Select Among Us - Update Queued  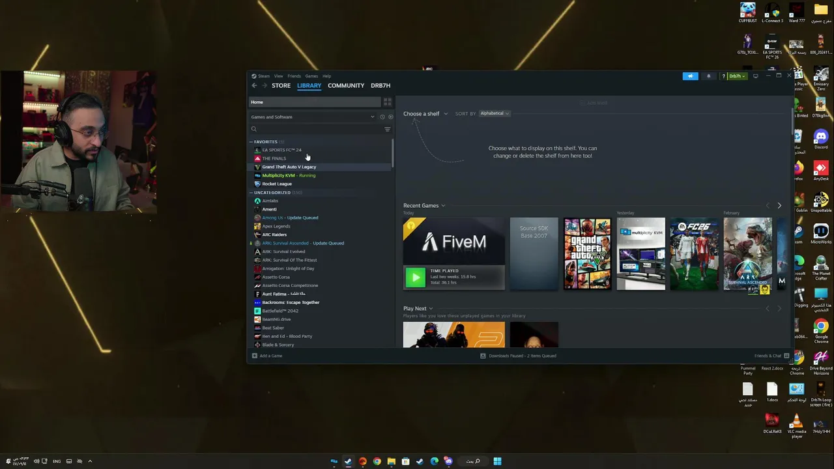290,218
